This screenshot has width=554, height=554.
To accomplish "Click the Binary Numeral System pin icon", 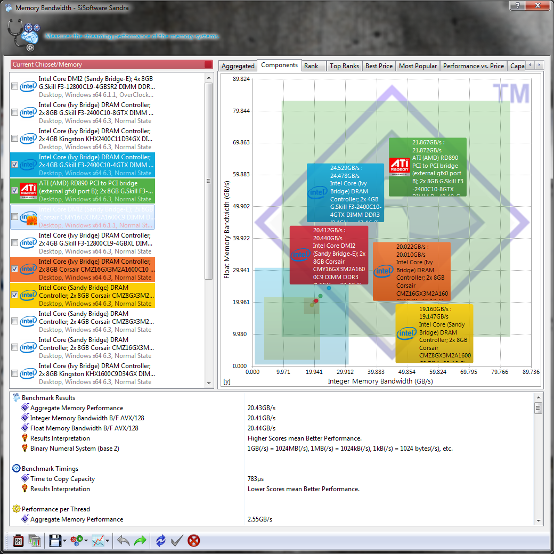I will tap(25, 448).
